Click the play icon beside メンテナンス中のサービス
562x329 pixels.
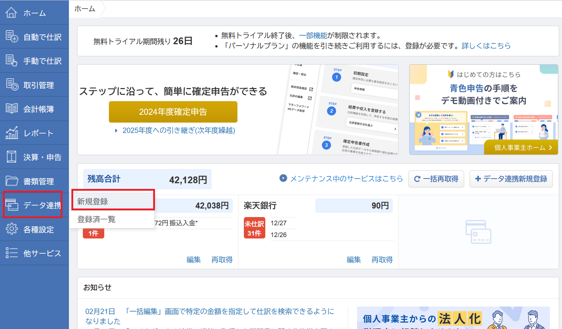pos(283,178)
